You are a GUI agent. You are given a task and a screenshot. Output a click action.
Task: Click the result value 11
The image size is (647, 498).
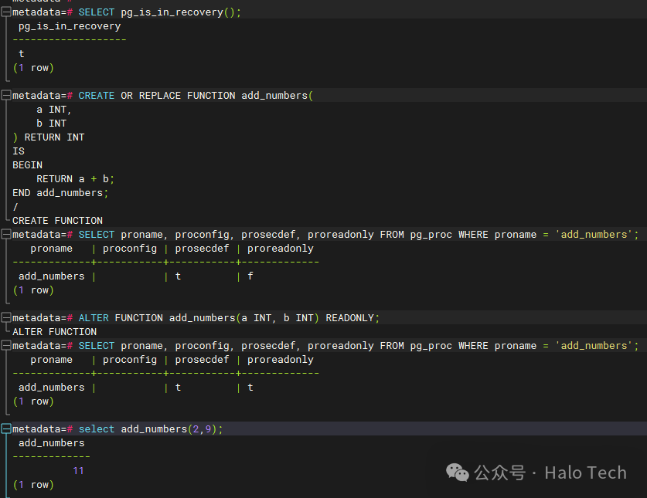click(78, 471)
